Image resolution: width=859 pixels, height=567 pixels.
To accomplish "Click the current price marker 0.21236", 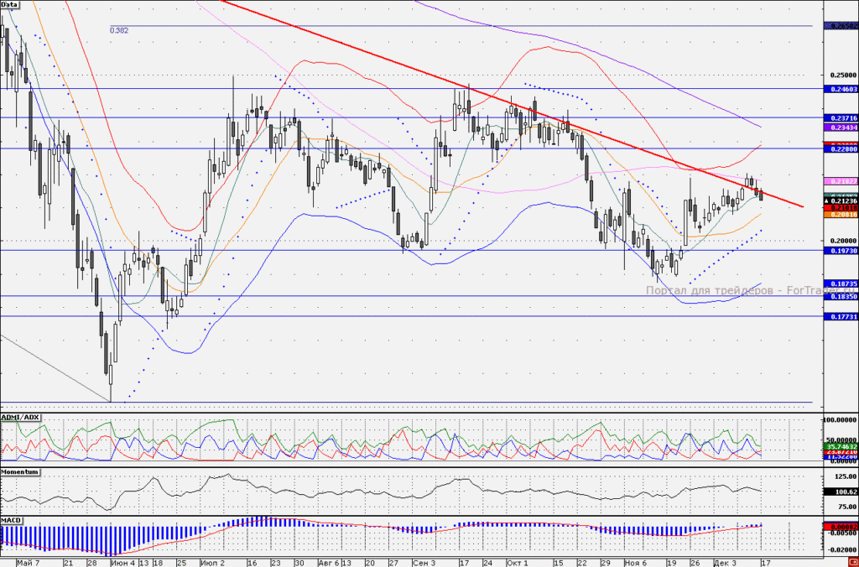I will (x=841, y=201).
